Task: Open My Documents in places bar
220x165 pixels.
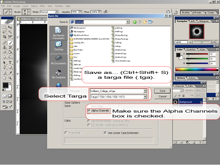Action: 58,60
